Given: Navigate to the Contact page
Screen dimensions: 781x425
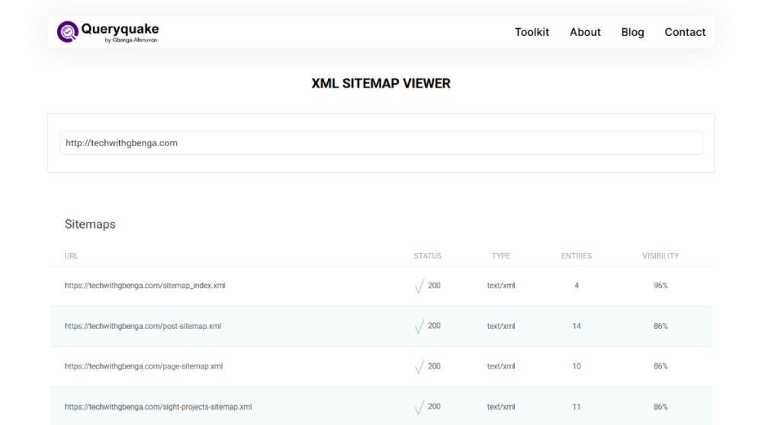Looking at the screenshot, I should [685, 32].
